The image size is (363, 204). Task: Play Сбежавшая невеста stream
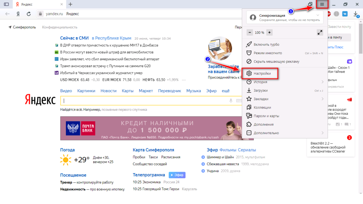click(203, 164)
